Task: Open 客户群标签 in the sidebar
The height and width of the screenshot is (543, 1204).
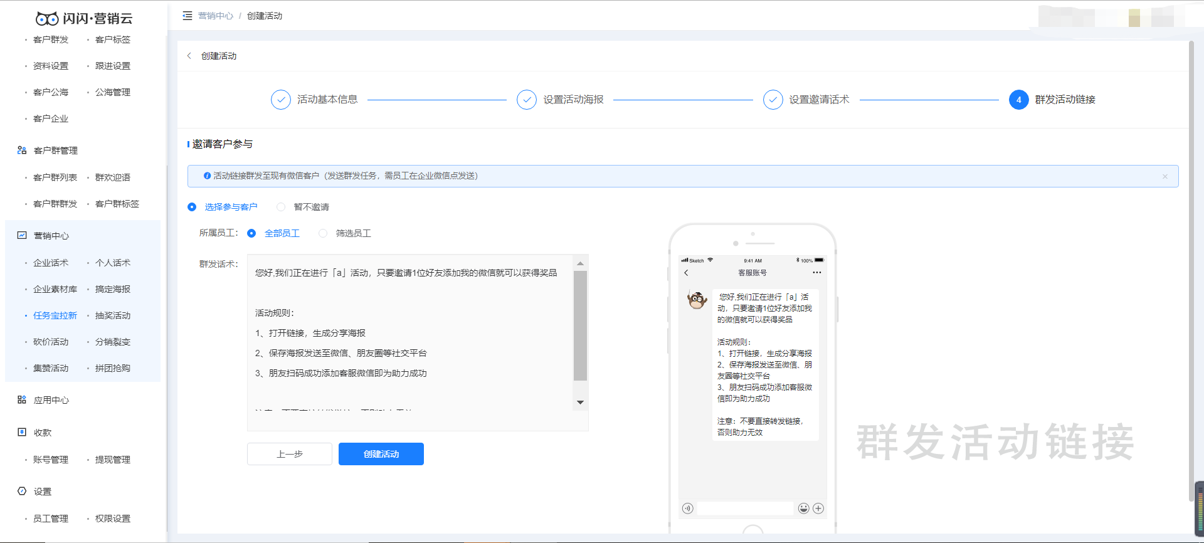Action: pyautogui.click(x=117, y=204)
